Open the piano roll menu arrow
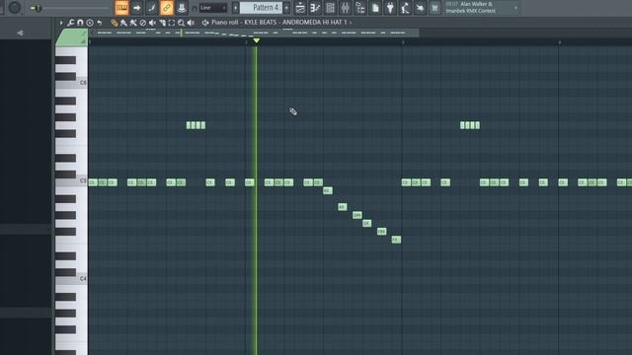The image size is (632, 355). click(61, 23)
